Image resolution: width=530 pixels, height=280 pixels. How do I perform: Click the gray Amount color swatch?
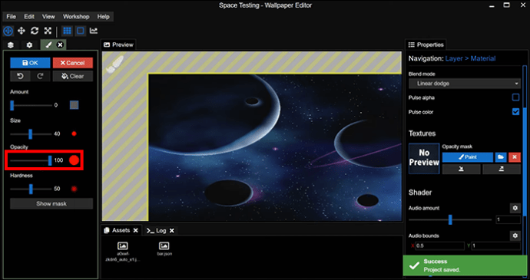pos(74,105)
